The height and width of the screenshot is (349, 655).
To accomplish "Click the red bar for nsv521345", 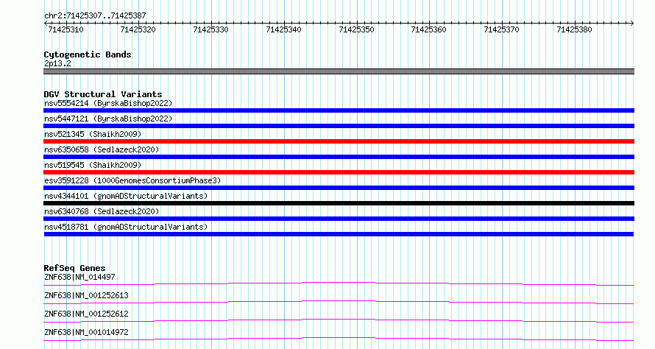I will [x=339, y=141].
